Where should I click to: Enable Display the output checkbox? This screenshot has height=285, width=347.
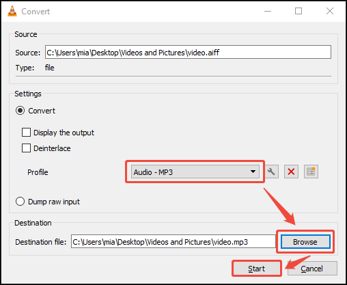pos(26,133)
